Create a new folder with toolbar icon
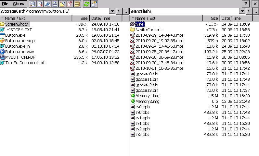The image size is (259, 156). pyautogui.click(x=62, y=4)
